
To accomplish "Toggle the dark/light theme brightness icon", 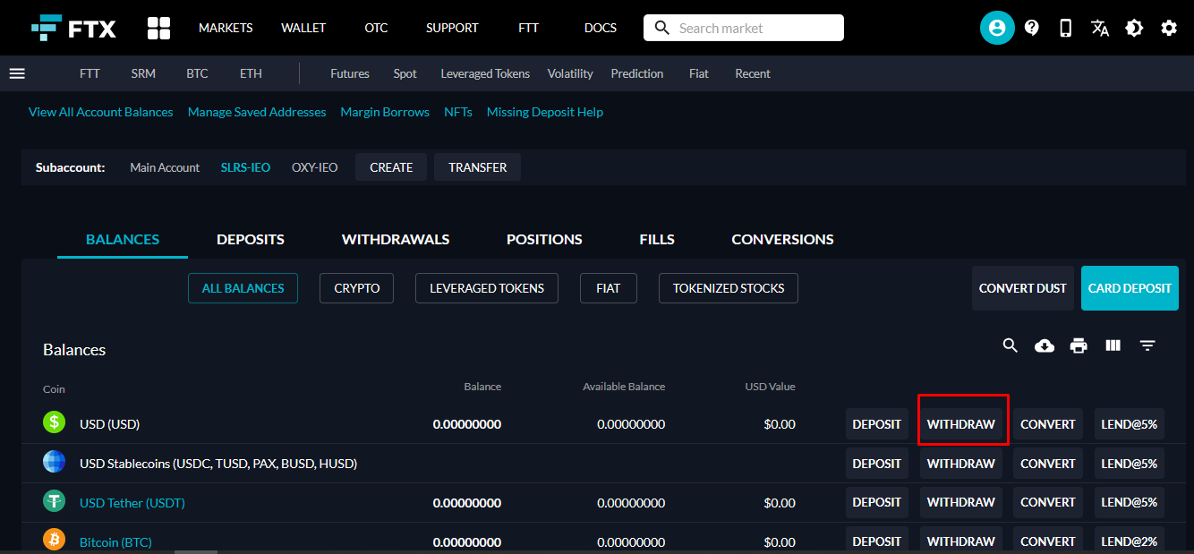I will click(1134, 28).
